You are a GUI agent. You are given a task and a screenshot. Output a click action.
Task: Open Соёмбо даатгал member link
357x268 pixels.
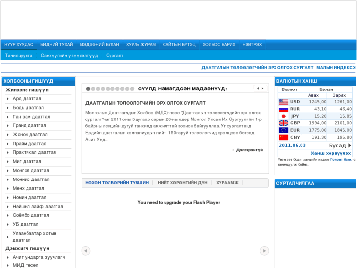[x=31, y=215]
